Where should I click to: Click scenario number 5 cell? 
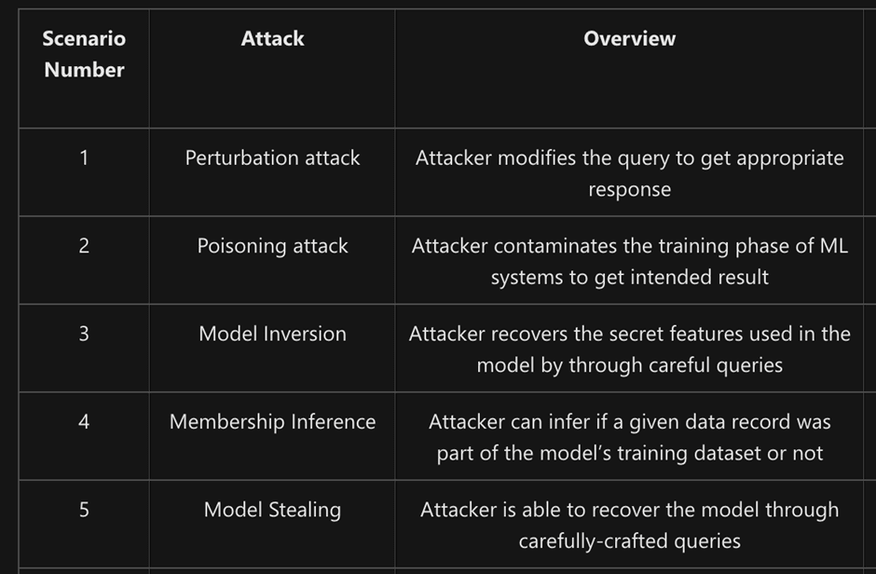(84, 510)
